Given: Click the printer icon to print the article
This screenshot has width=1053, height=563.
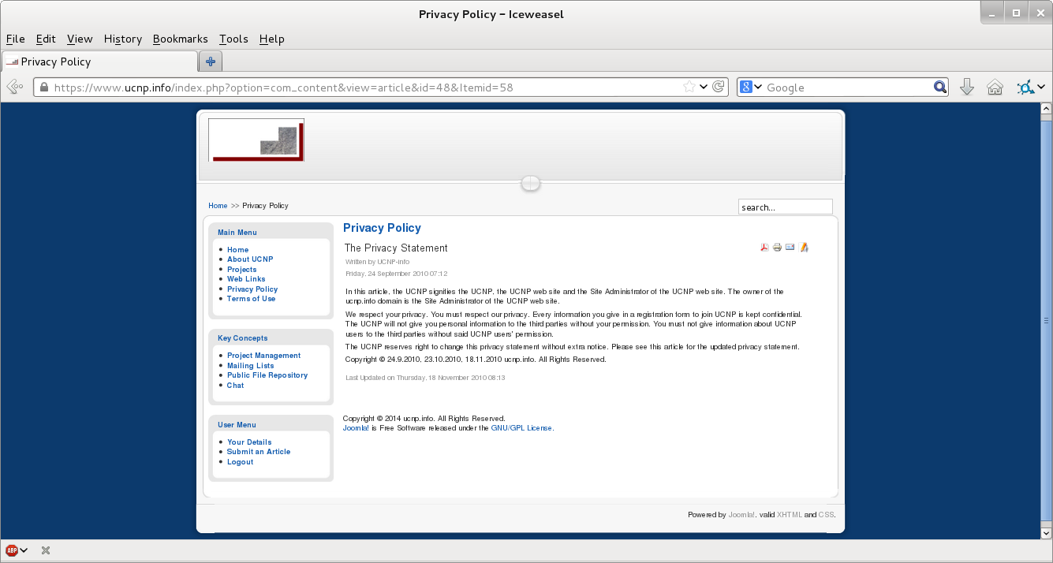Looking at the screenshot, I should [777, 248].
